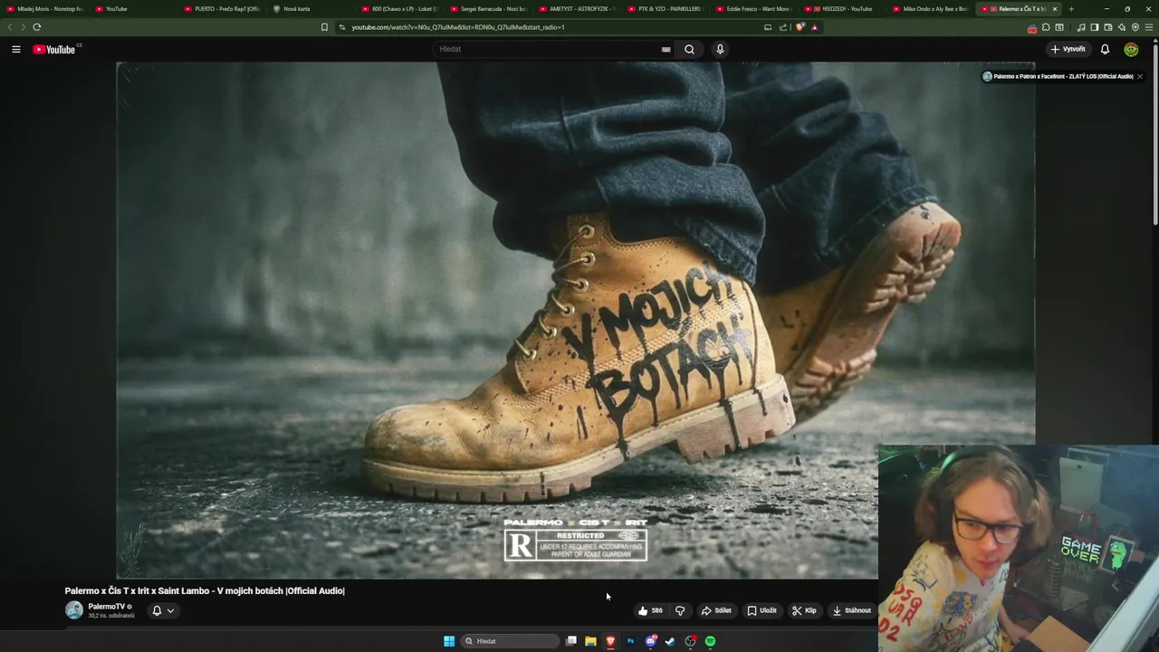Click the Sdílet share button
Viewport: 1159px width, 652px height.
[716, 610]
